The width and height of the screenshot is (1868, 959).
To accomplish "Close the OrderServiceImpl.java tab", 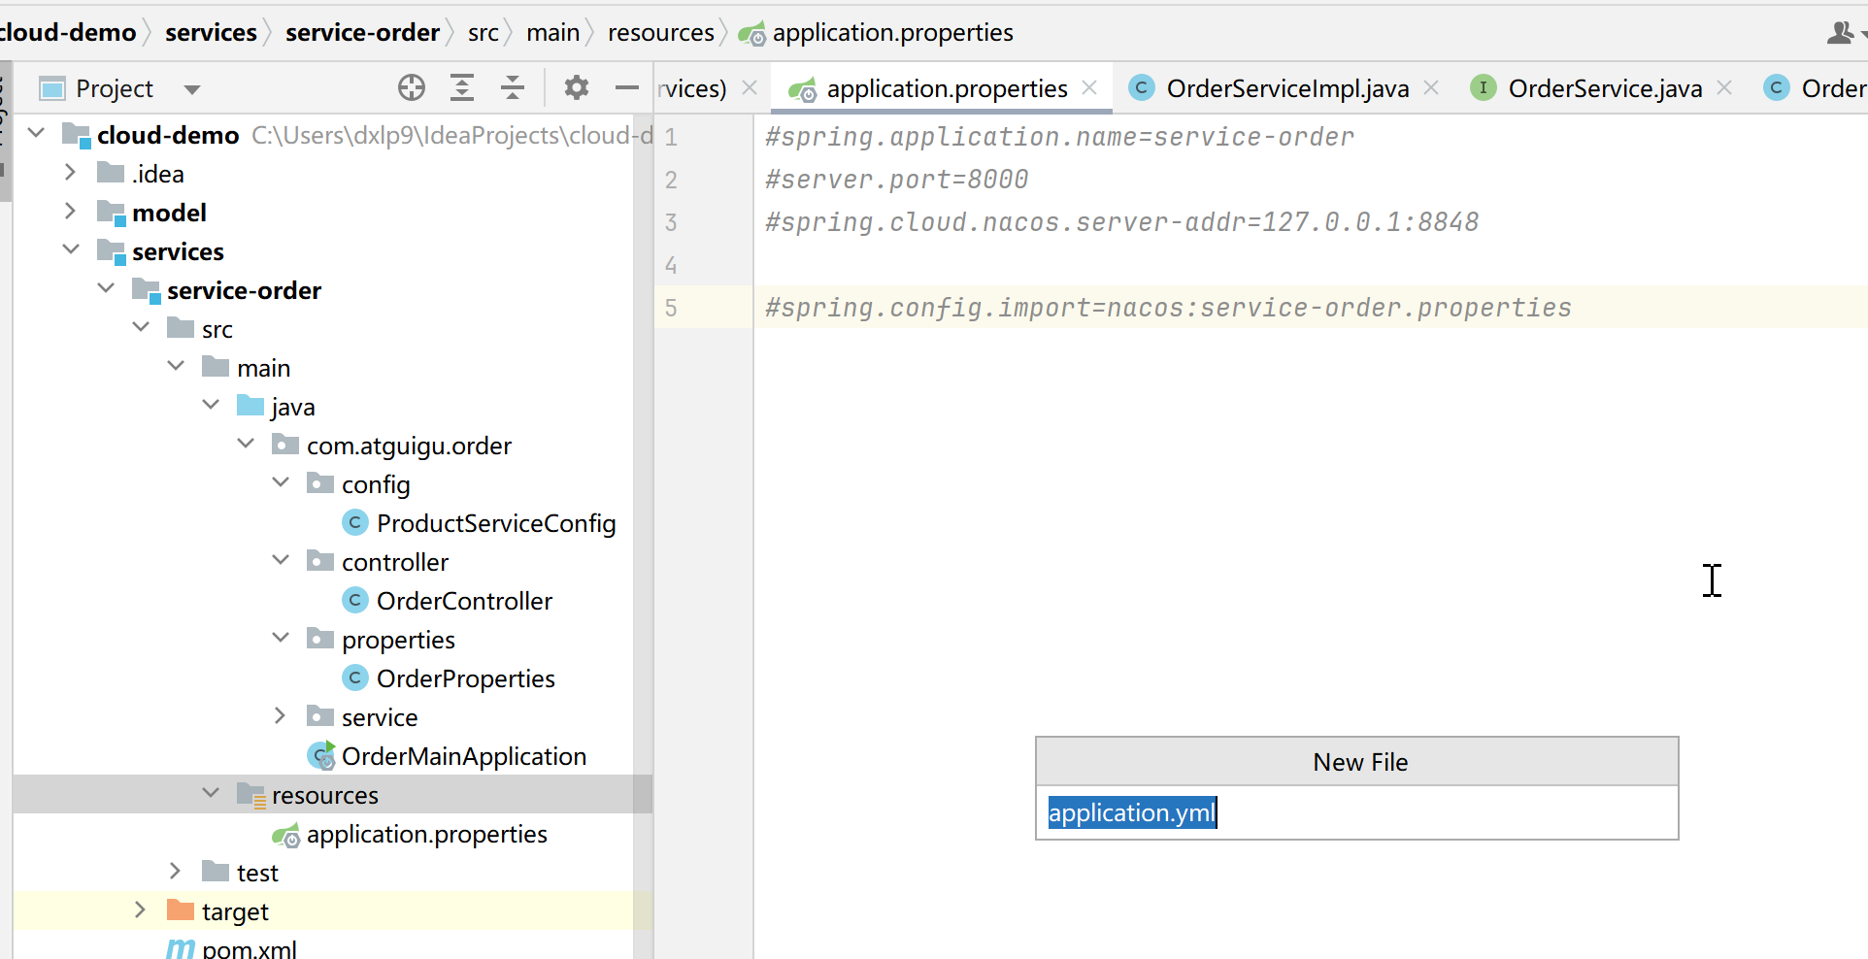I will (x=1431, y=87).
